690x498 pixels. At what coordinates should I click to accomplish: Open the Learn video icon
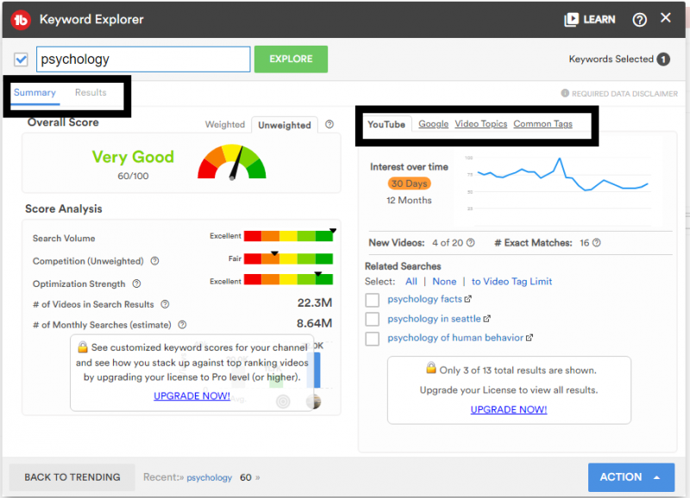click(571, 19)
